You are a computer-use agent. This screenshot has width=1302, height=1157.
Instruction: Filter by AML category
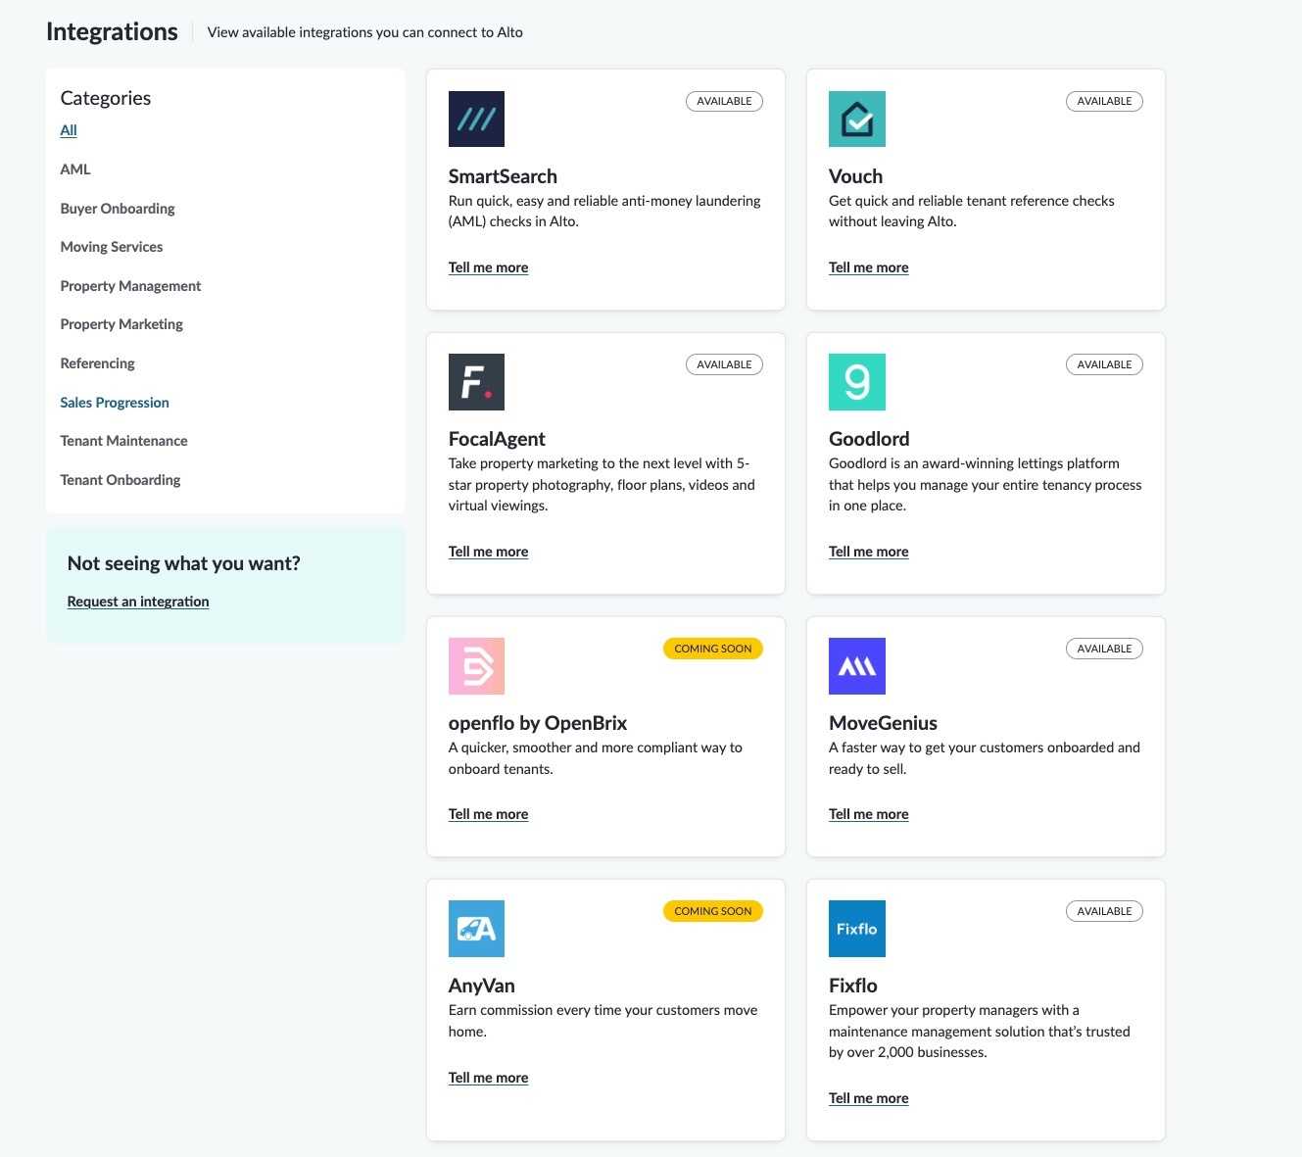75,169
